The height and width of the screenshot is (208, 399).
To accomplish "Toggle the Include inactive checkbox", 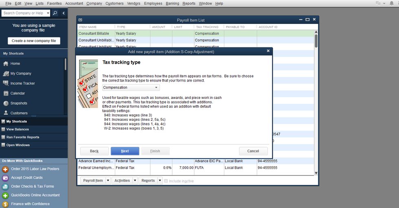I will point(166,181).
